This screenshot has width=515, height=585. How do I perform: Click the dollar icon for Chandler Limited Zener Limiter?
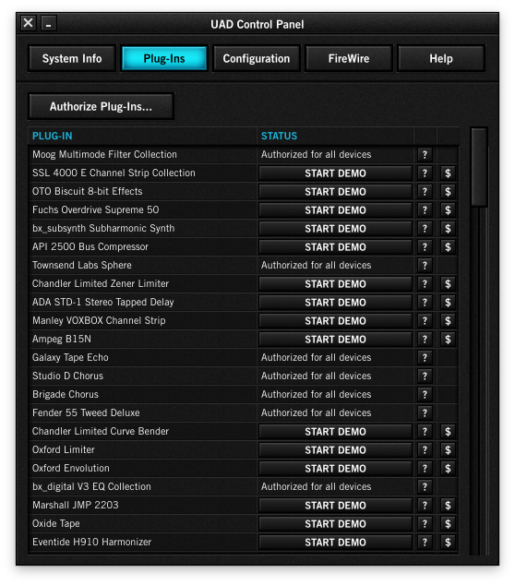coord(448,284)
